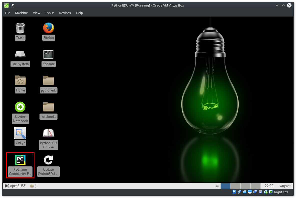Image resolution: width=297 pixels, height=199 pixels.
Task: Switch to the fourth workspace in the pager
Action: point(256,186)
